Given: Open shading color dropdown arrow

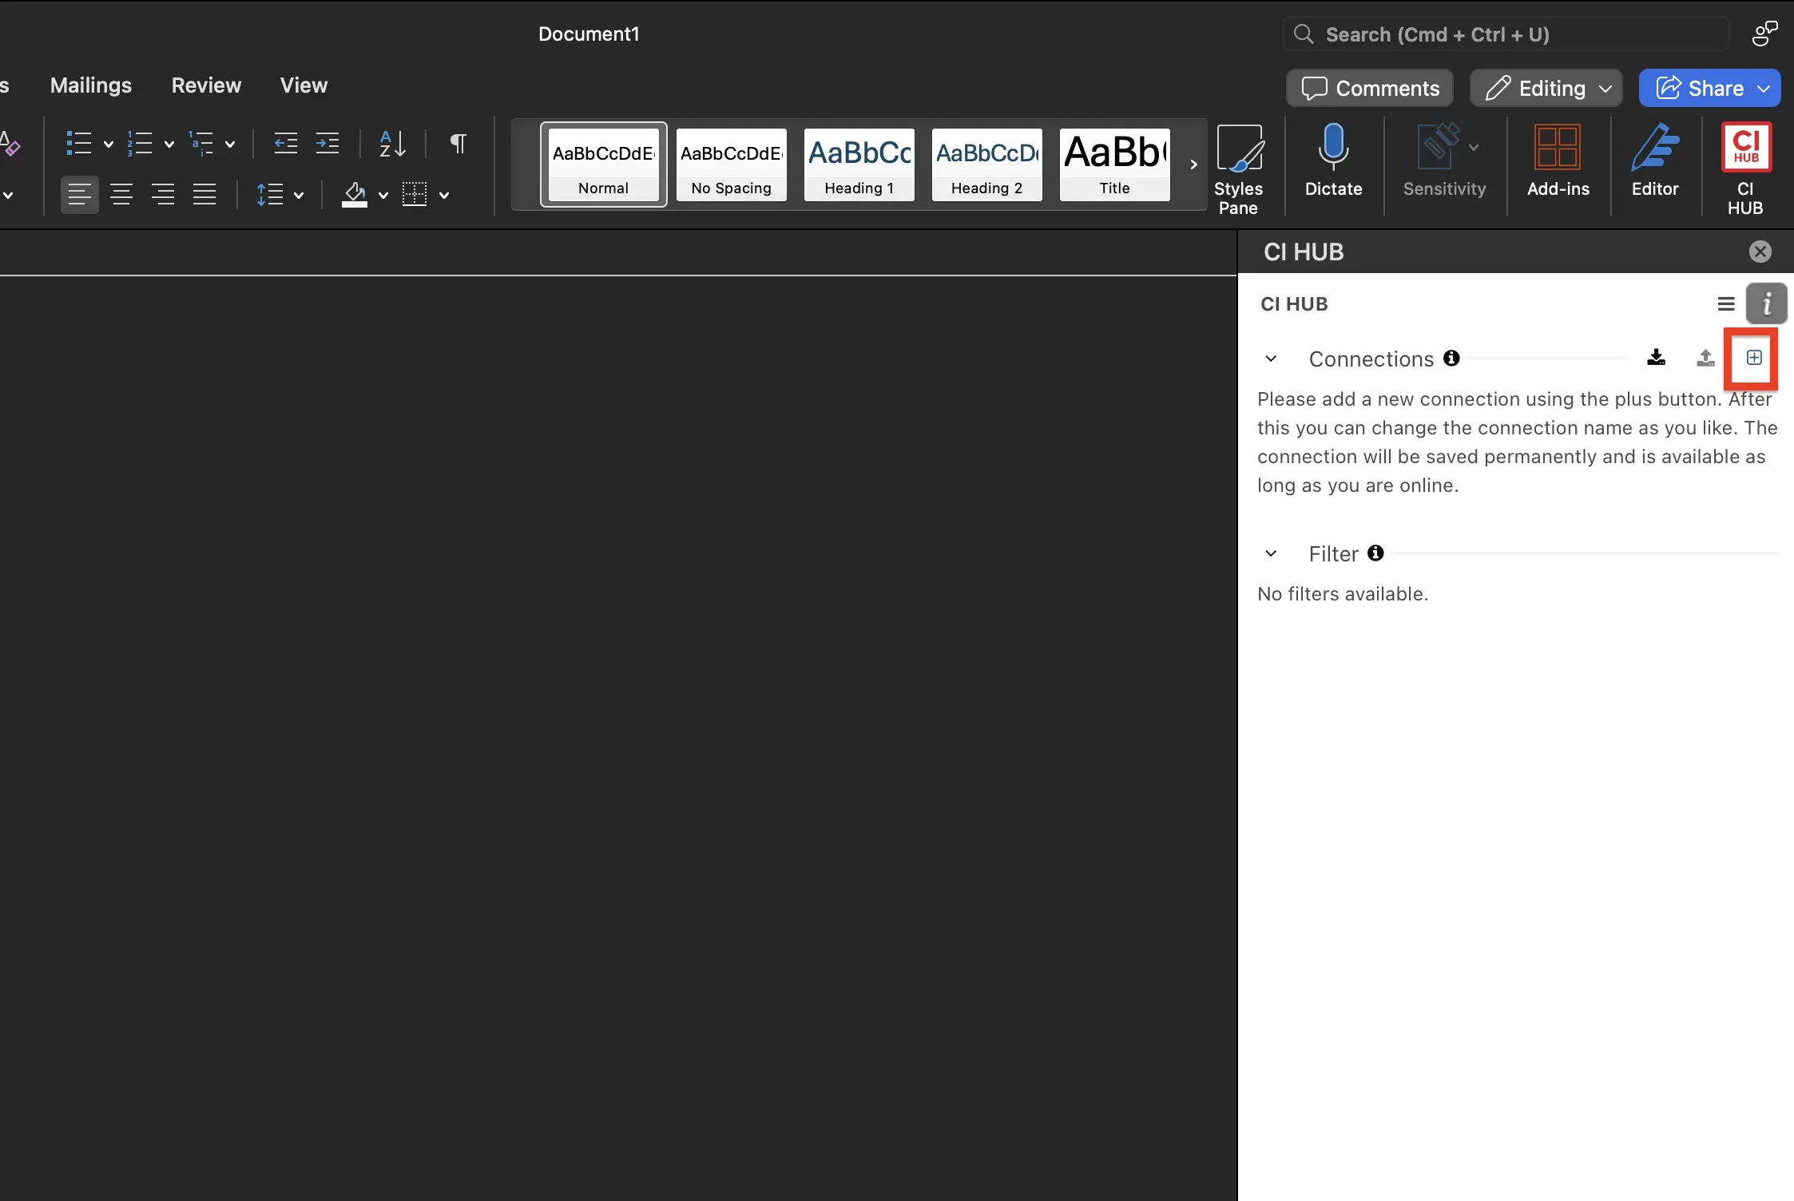Looking at the screenshot, I should [x=383, y=196].
